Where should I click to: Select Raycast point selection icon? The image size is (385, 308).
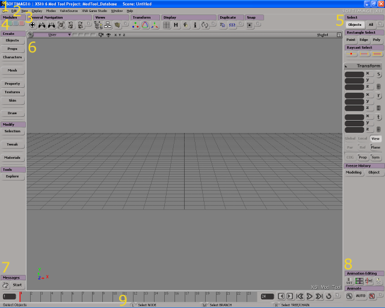click(351, 54)
